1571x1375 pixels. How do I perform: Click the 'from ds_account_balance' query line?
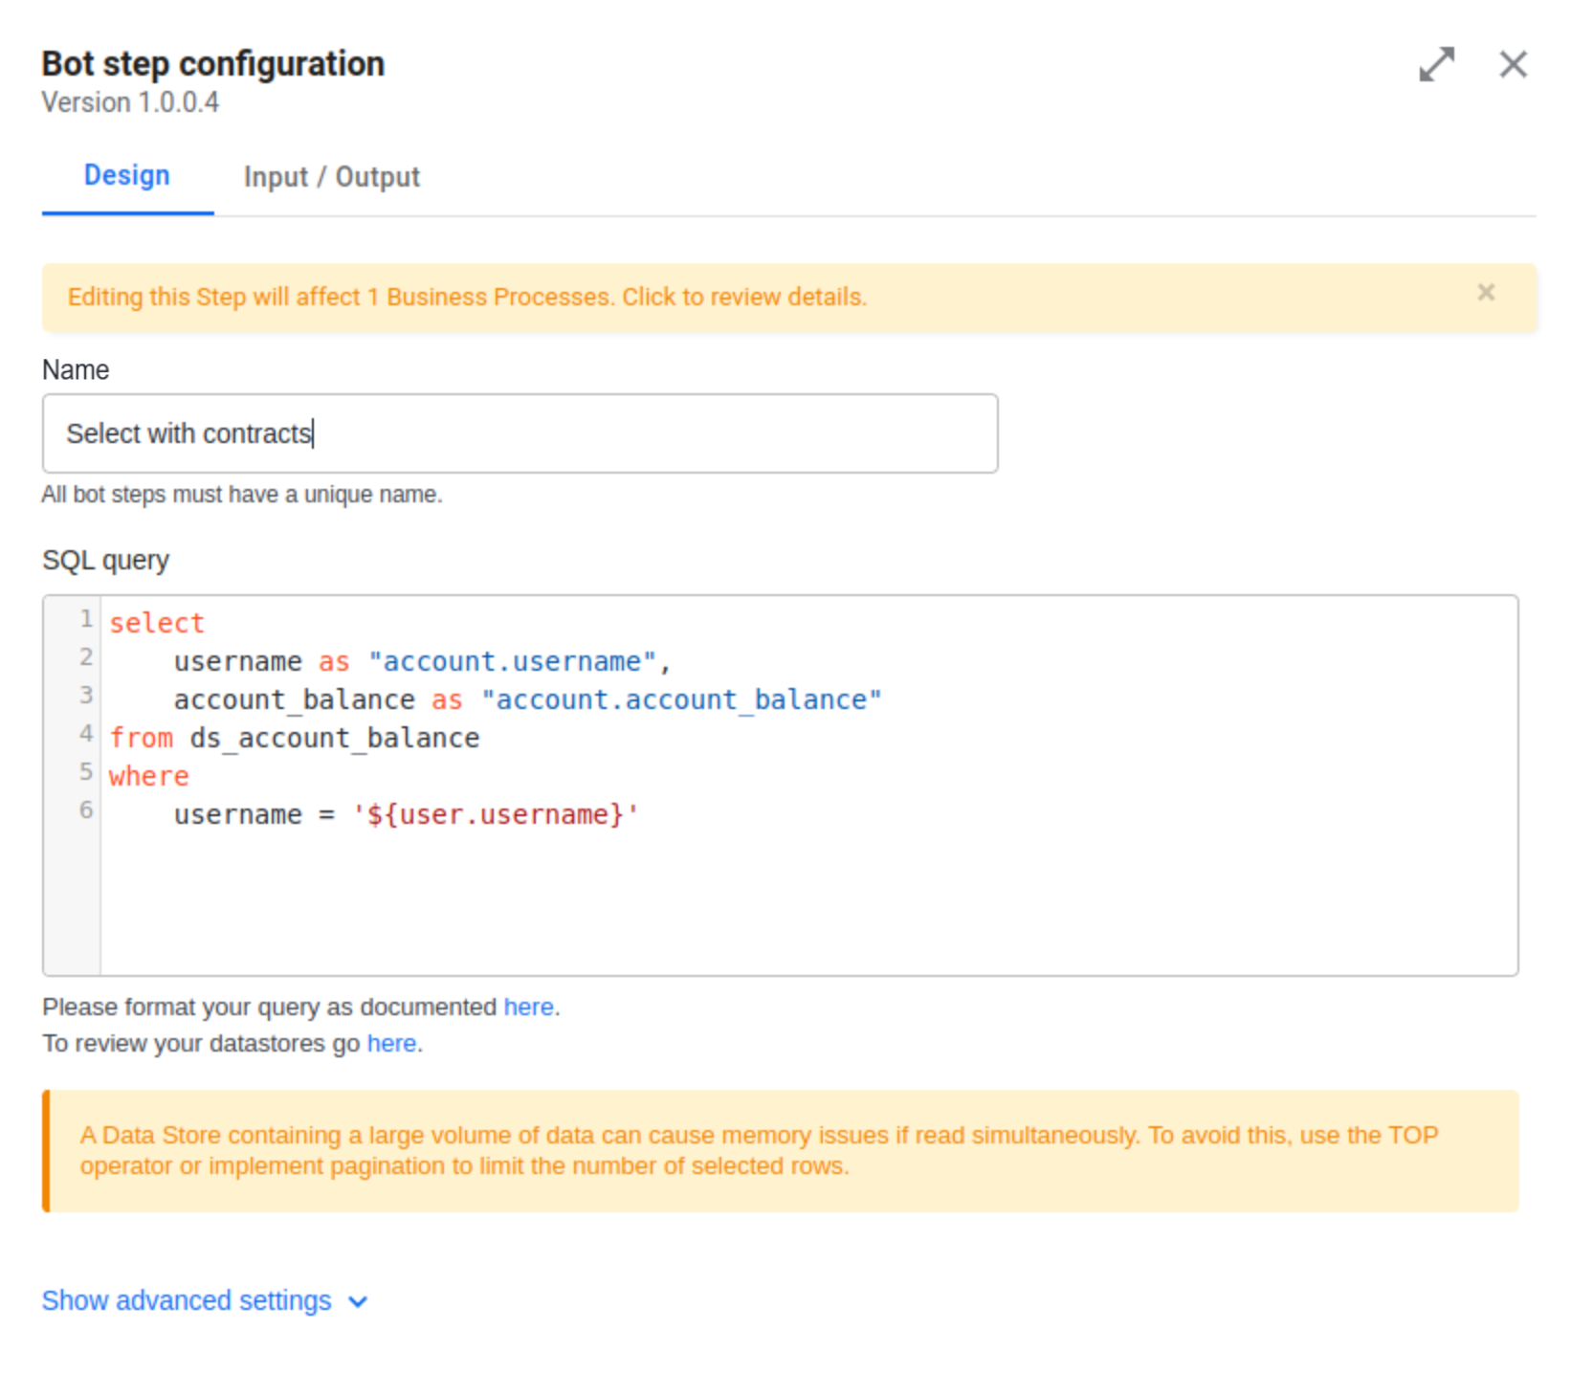tap(295, 739)
